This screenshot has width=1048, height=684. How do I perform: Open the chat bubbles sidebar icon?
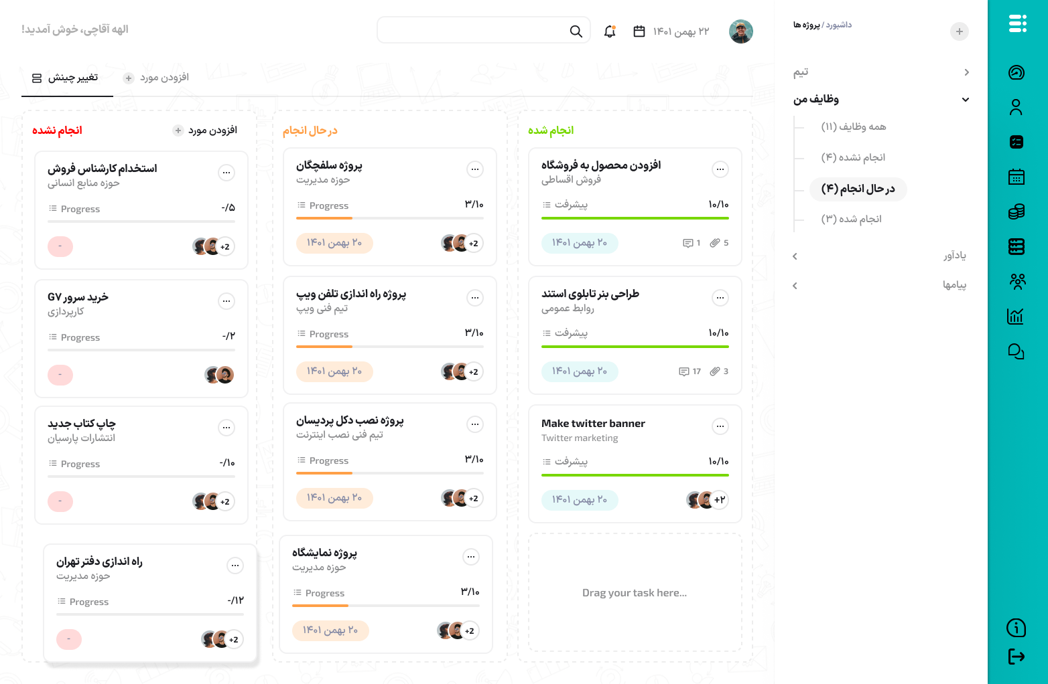[x=1017, y=351]
